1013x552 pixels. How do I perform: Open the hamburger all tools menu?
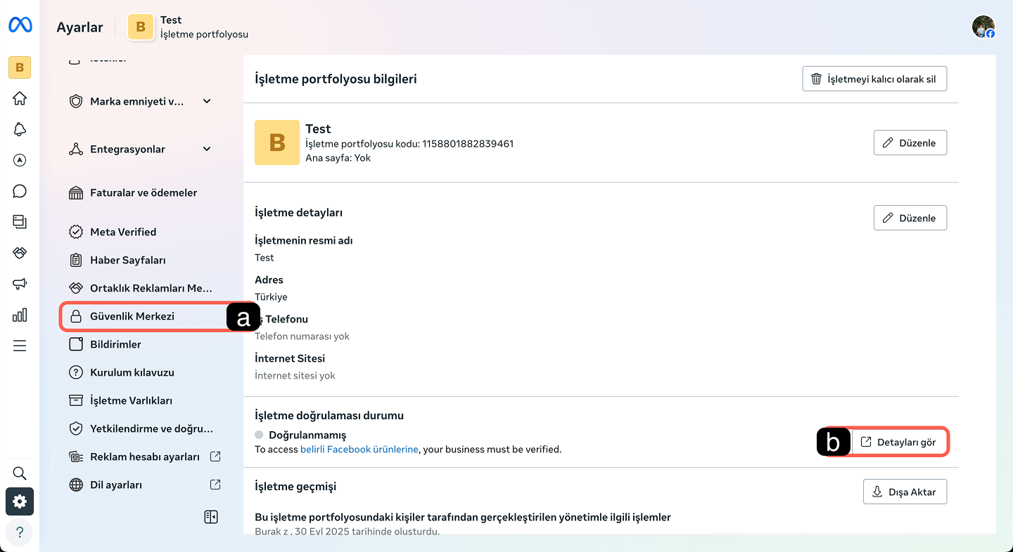tap(20, 346)
